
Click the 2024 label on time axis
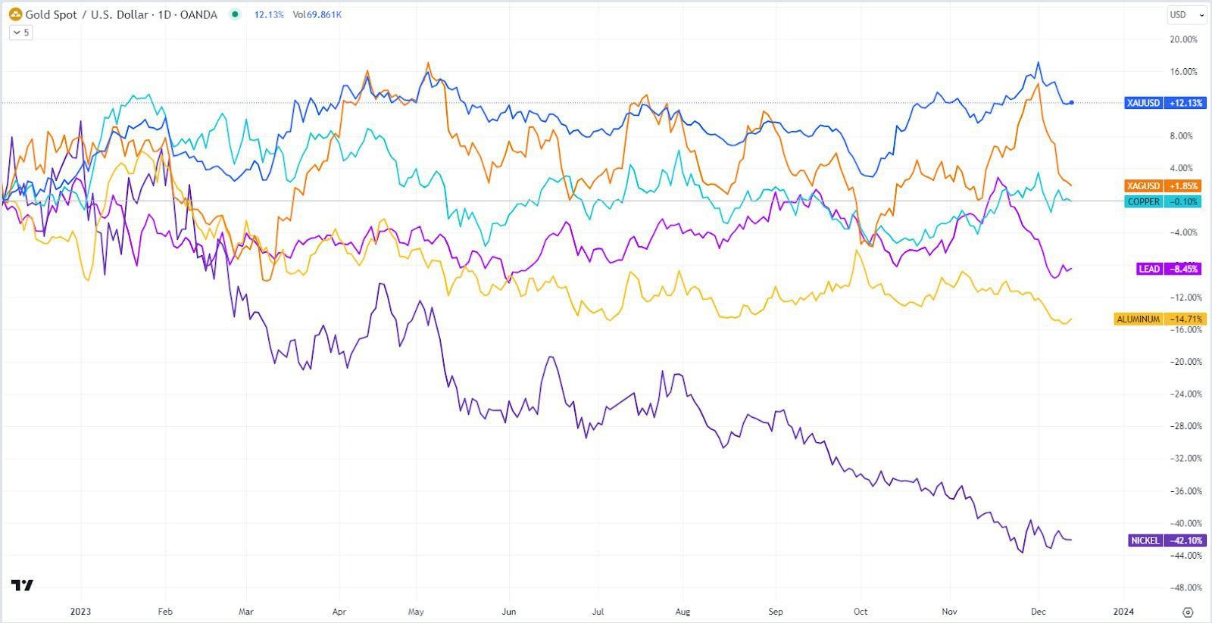(x=1123, y=612)
